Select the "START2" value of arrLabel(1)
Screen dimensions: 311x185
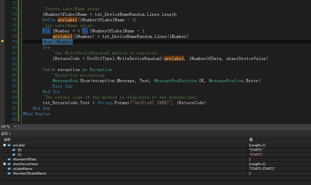(x=256, y=155)
